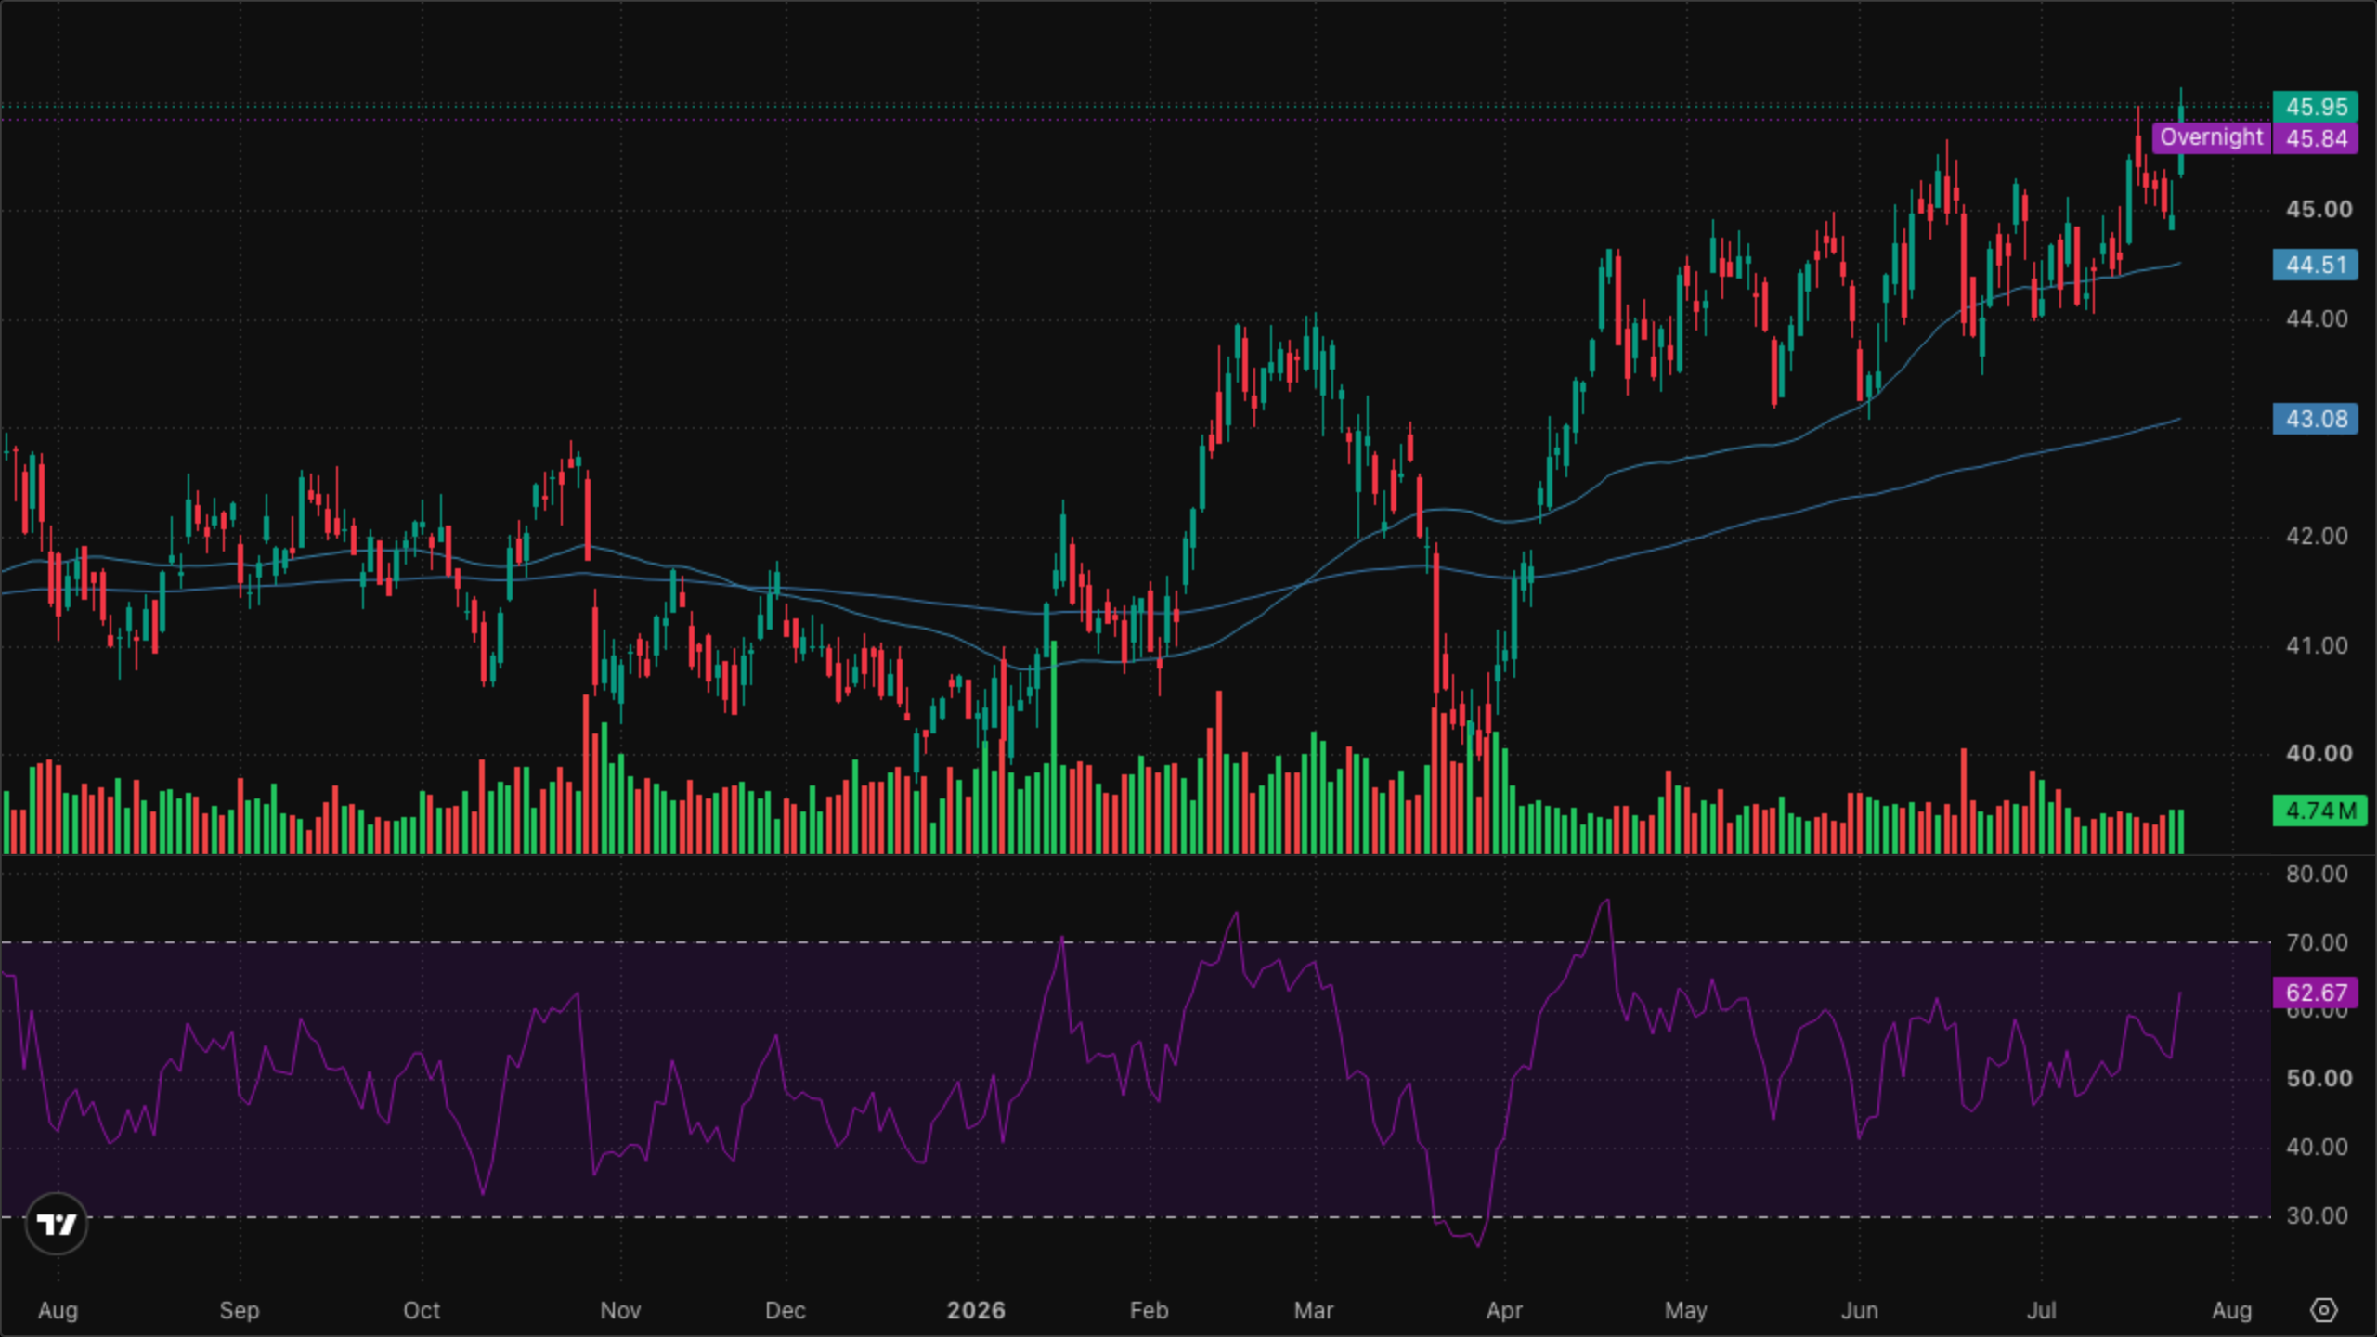Click the 2026 year marker on time axis
Viewport: 2377px width, 1337px height.
tap(976, 1310)
